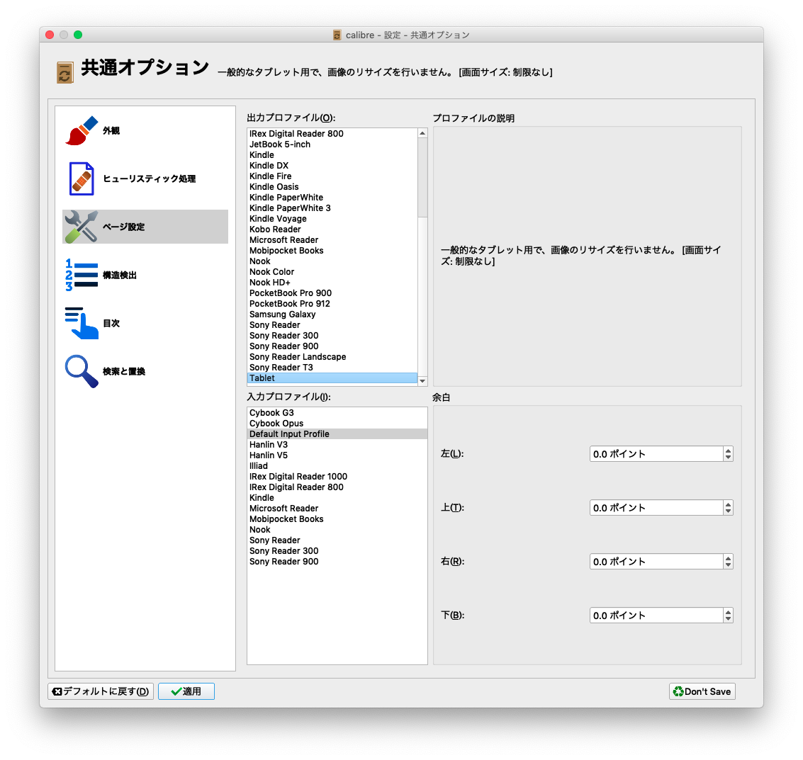
Task: Click the 上 margin stepper arrows
Action: pos(729,508)
